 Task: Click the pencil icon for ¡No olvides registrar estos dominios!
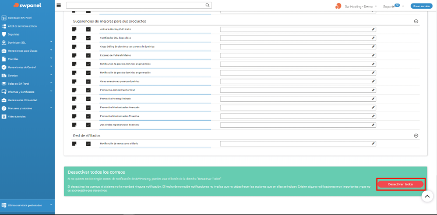(373, 125)
